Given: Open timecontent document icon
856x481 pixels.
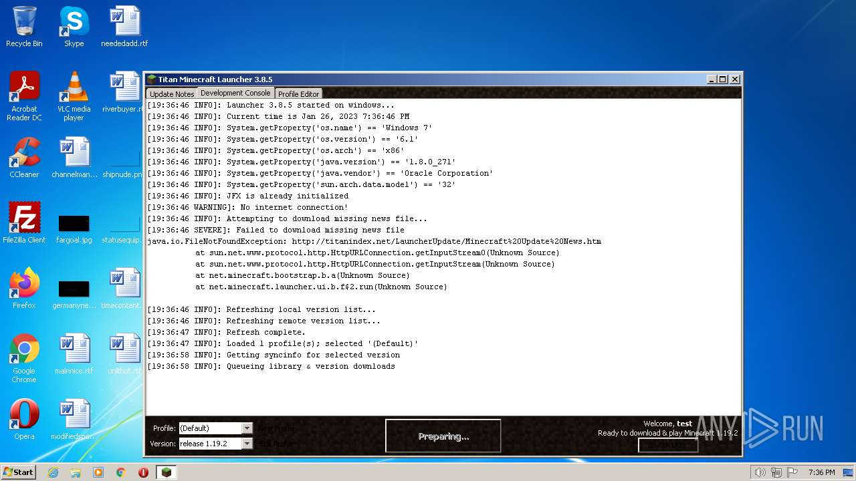Looking at the screenshot, I should [x=120, y=289].
